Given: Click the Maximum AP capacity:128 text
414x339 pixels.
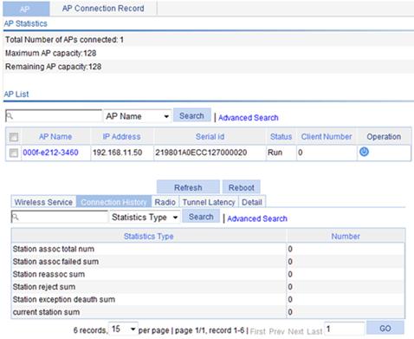Looking at the screenshot, I should [x=51, y=53].
